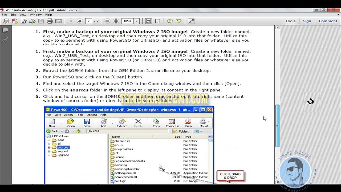
Task: Show the Page Thumbnails panel
Action: [5, 30]
